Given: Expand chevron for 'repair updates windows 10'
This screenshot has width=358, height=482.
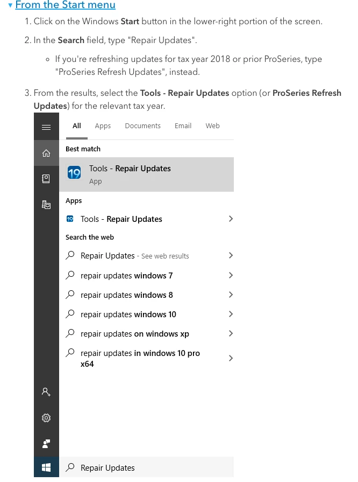Looking at the screenshot, I should 231,314.
